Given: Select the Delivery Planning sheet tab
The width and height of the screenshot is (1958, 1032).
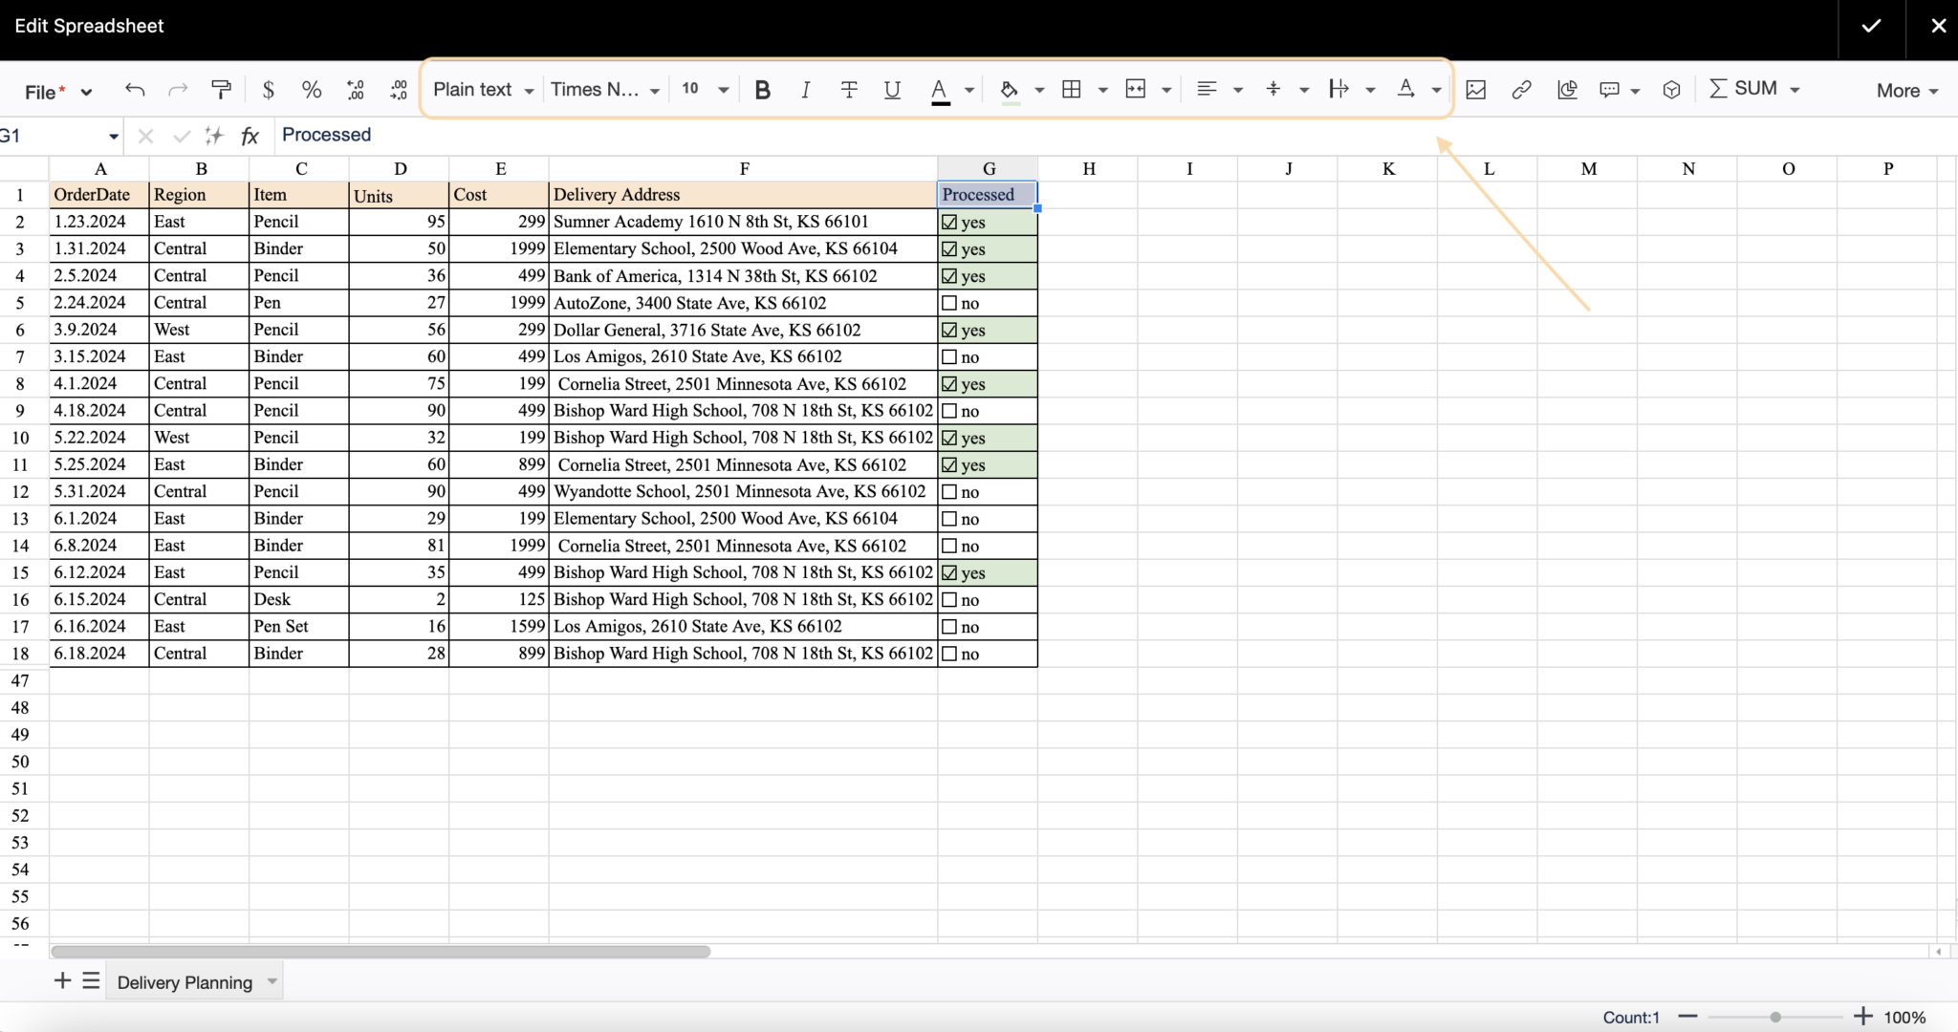Looking at the screenshot, I should [x=185, y=981].
